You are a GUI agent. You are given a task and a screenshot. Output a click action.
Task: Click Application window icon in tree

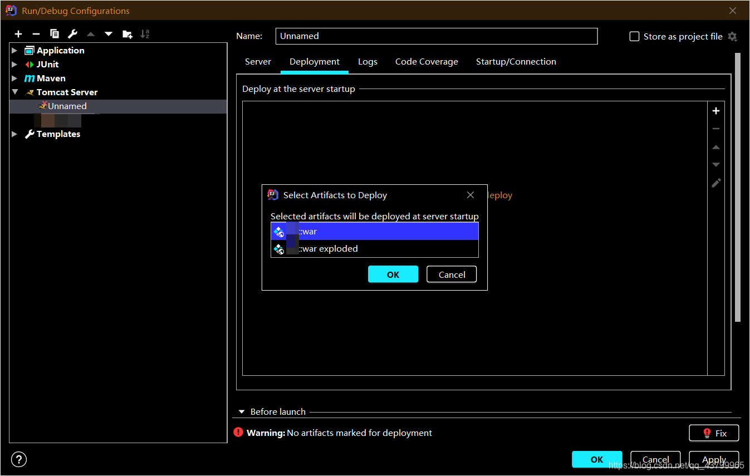(x=30, y=51)
